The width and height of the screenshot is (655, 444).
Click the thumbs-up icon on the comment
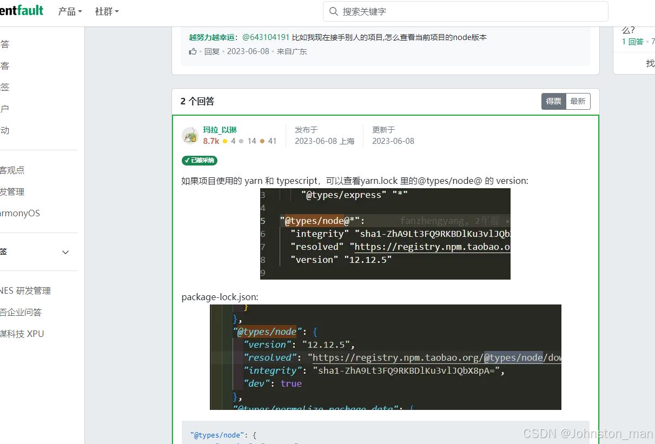tap(193, 52)
